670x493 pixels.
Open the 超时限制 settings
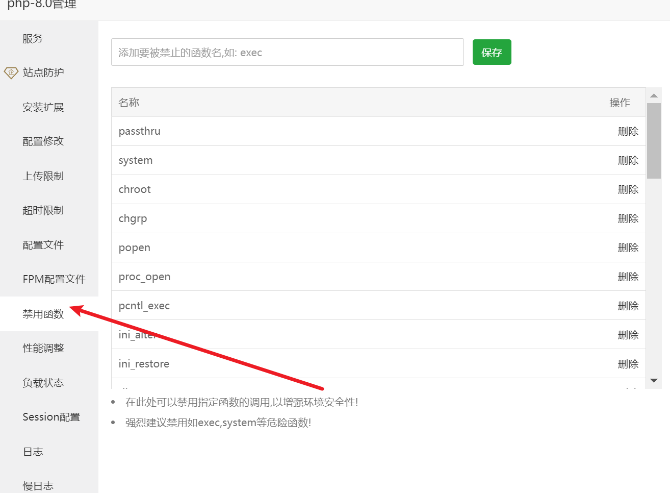click(43, 210)
